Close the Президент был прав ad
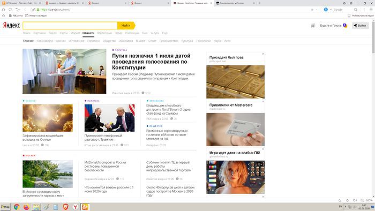 [x=263, y=54]
